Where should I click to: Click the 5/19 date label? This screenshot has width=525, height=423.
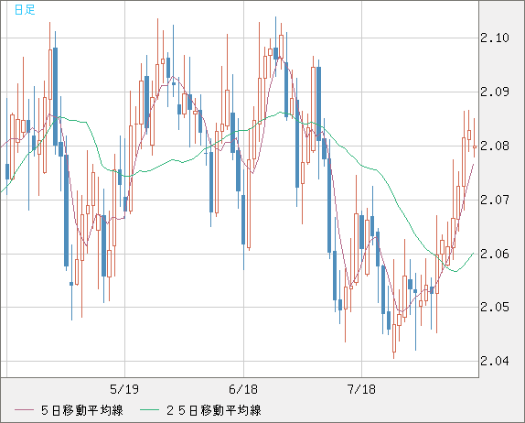tap(124, 389)
